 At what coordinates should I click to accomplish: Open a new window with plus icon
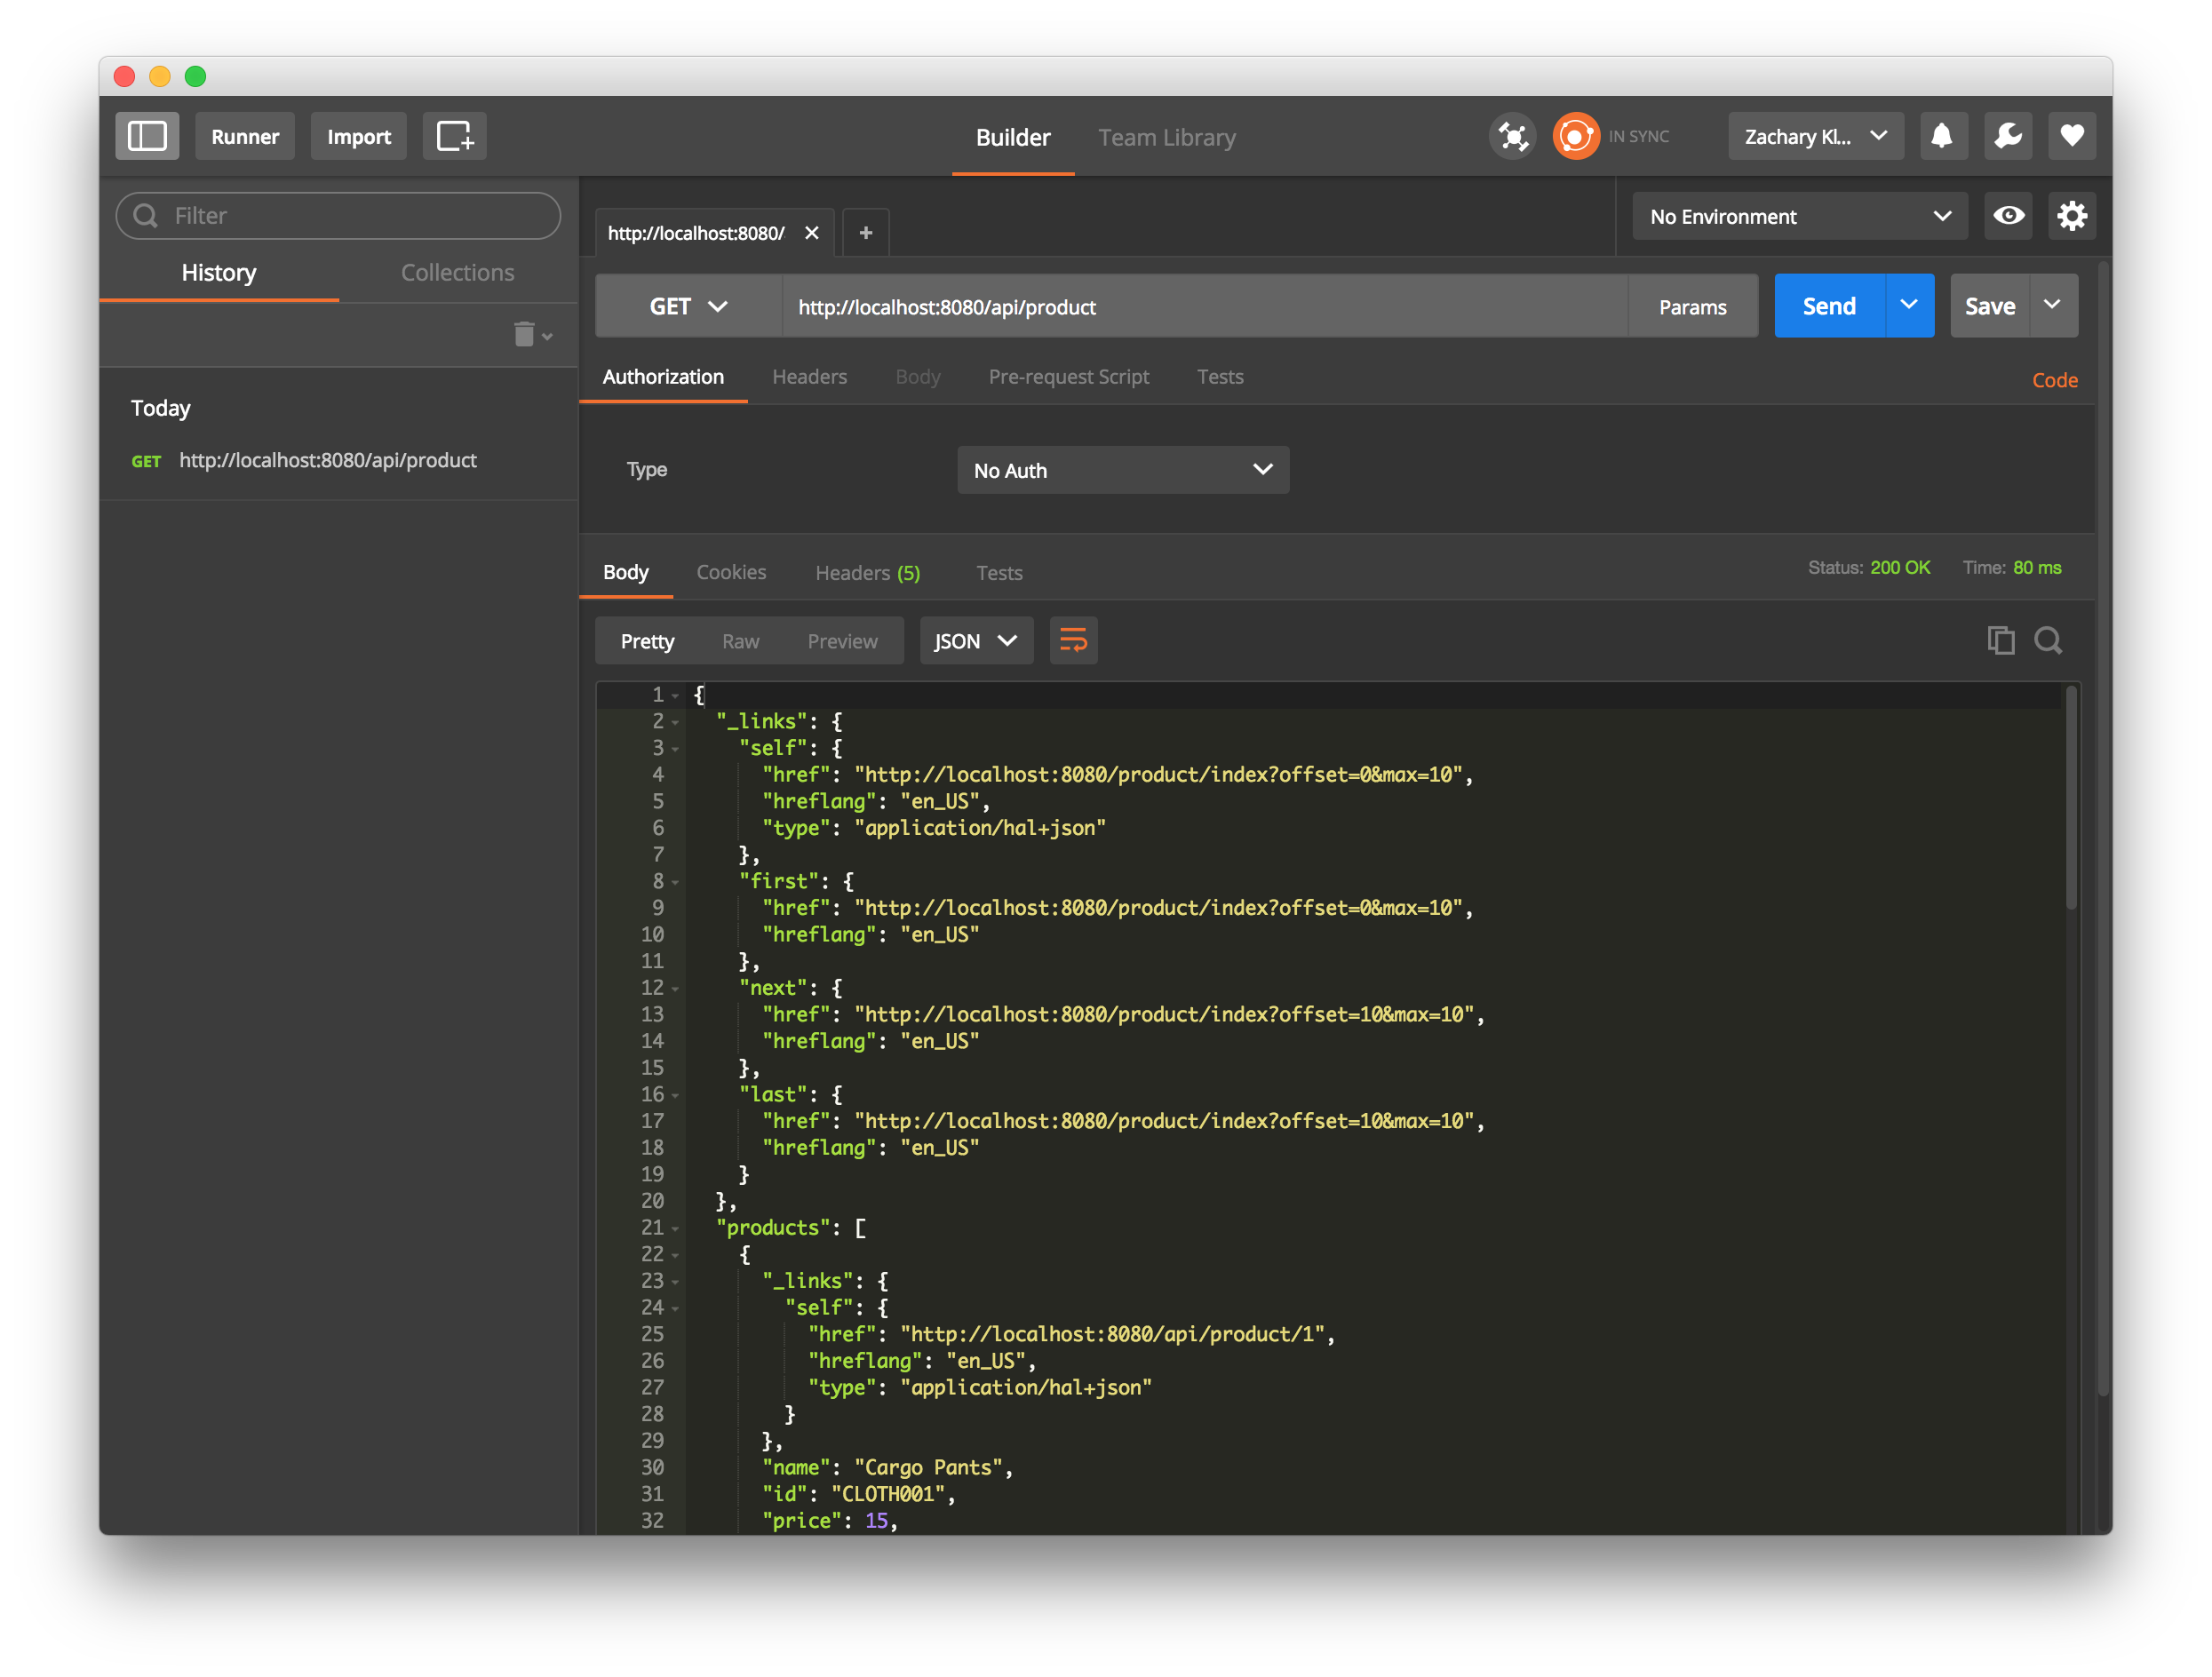(x=455, y=136)
